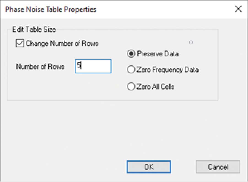Click the Zero Frequency Data label text

coord(168,70)
